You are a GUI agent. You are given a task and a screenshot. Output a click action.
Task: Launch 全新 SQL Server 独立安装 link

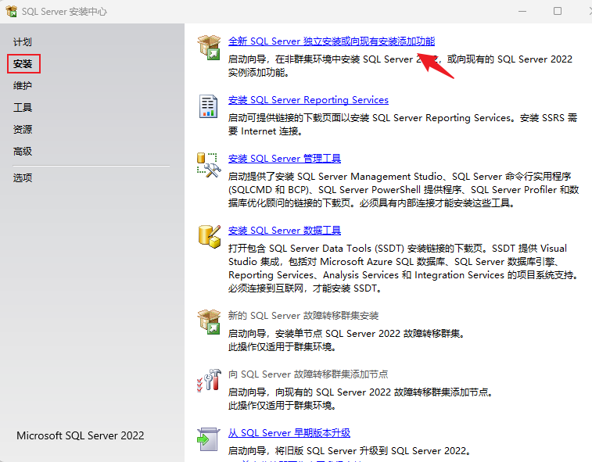tap(332, 41)
